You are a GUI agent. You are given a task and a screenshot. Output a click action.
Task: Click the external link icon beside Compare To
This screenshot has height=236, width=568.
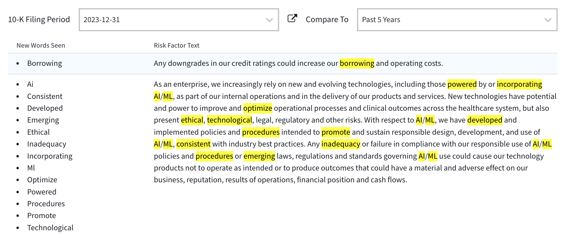click(x=292, y=19)
